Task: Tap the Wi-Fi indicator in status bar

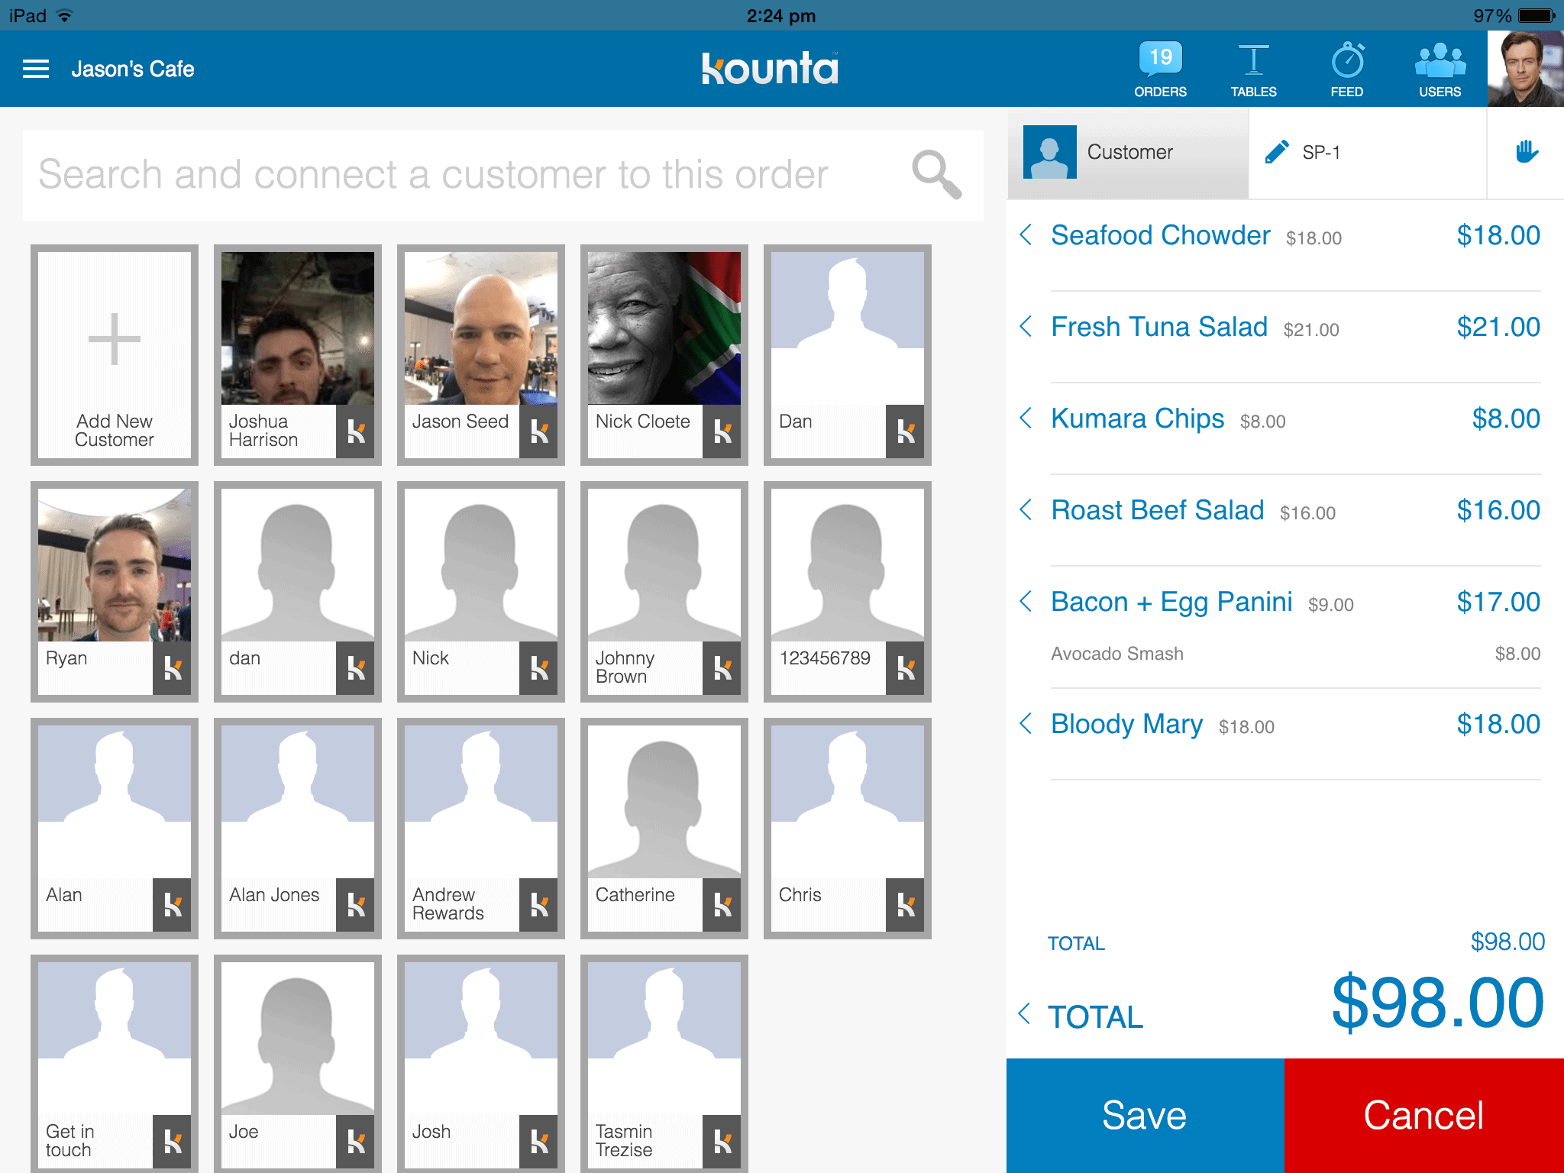Action: 65,15
